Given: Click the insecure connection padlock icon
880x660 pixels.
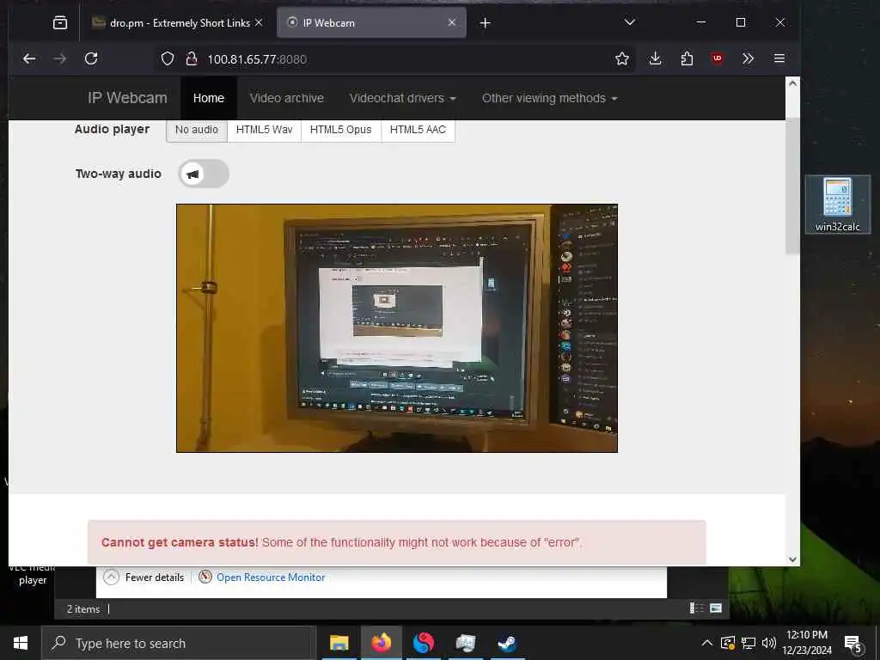Looking at the screenshot, I should tap(192, 59).
